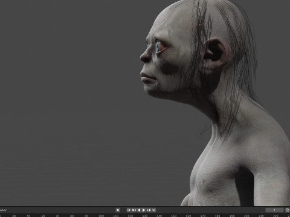The image size is (290, 217).
Task: Jump to next keyframe
Action: tap(149, 210)
